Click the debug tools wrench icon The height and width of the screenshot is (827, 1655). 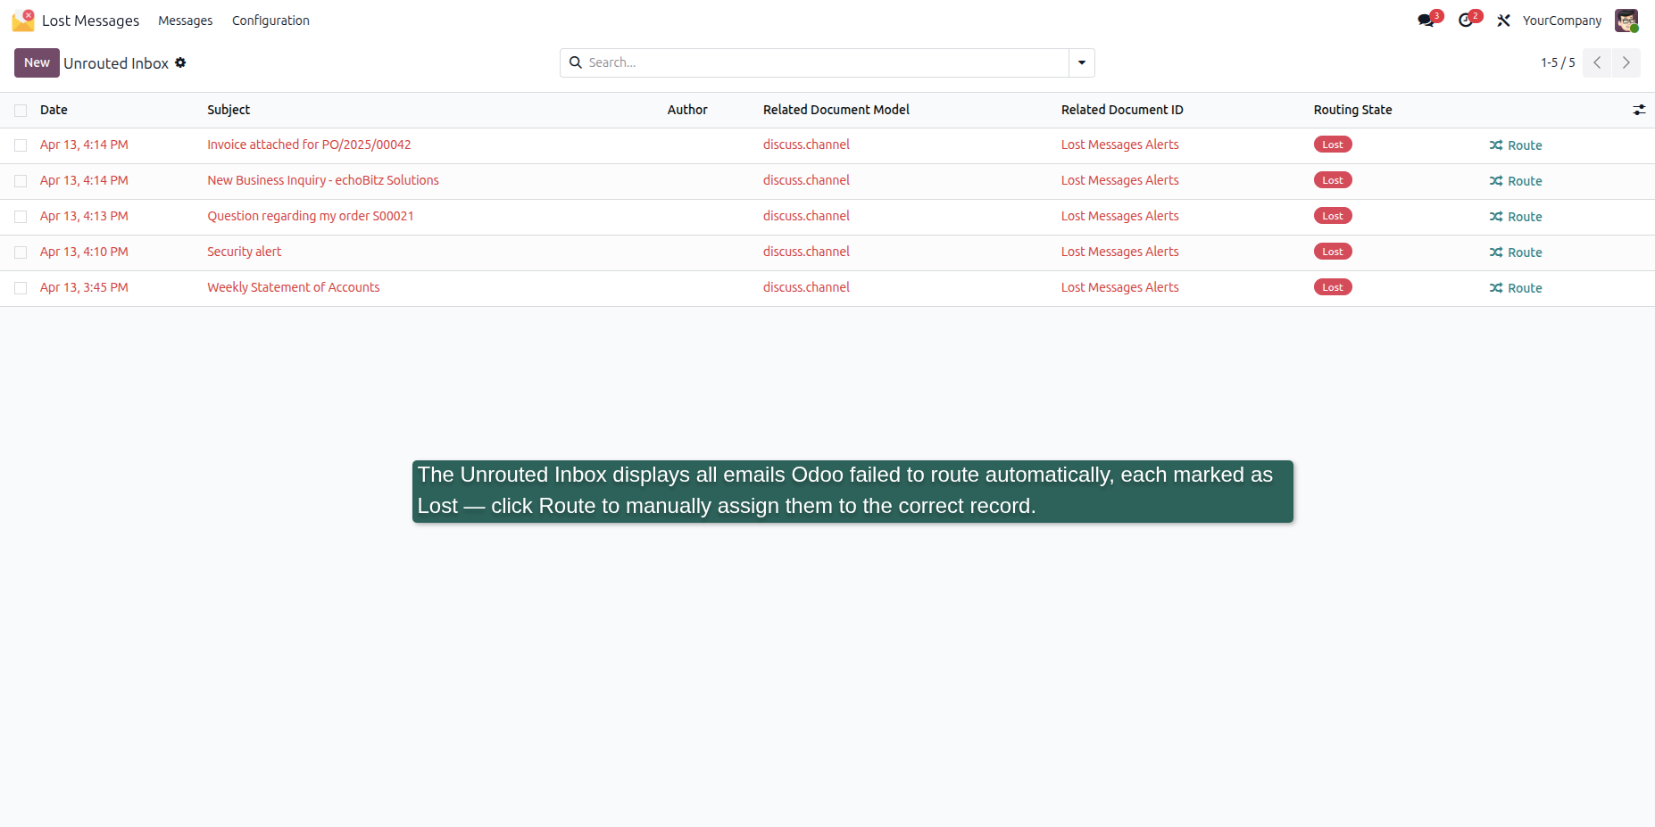tap(1504, 21)
